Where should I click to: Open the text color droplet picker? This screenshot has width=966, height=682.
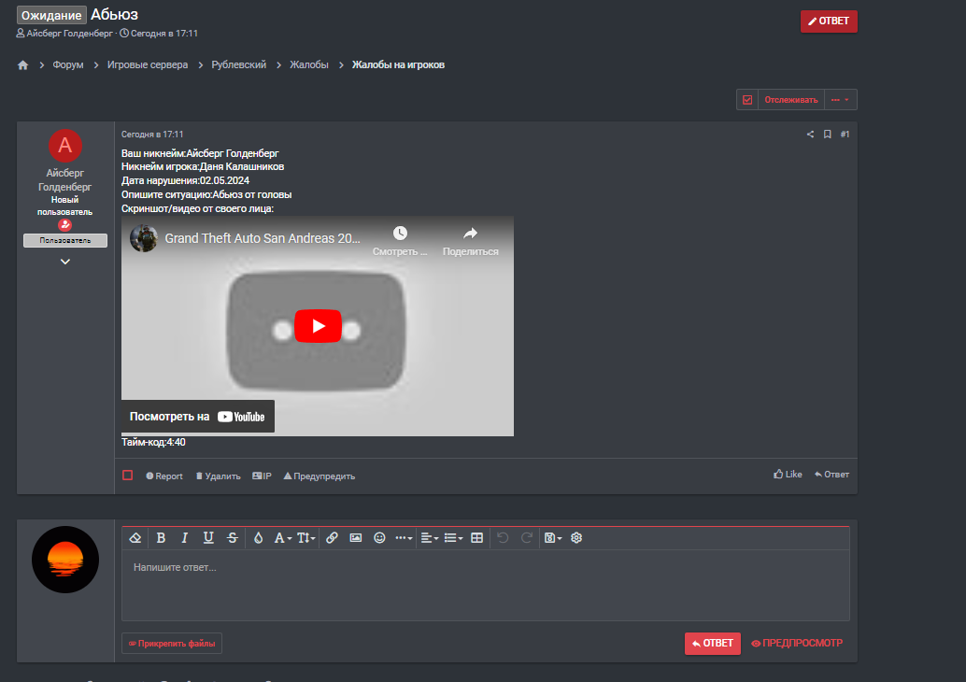[258, 538]
